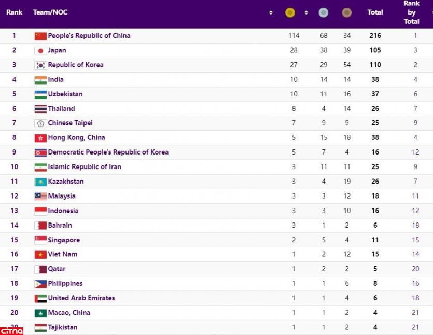Click the gold medal column icon
This screenshot has width=433, height=335.
[290, 12]
